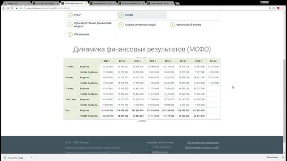Select the active Динамика финансовых tab
The height and width of the screenshot is (161, 287).
click(x=74, y=3)
